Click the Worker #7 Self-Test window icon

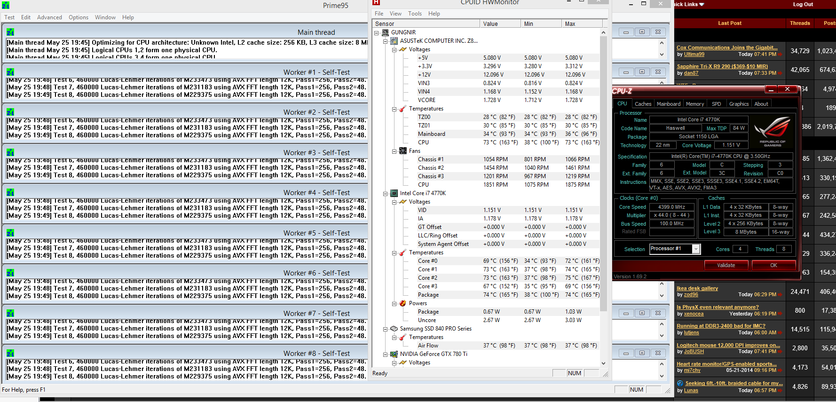click(10, 313)
